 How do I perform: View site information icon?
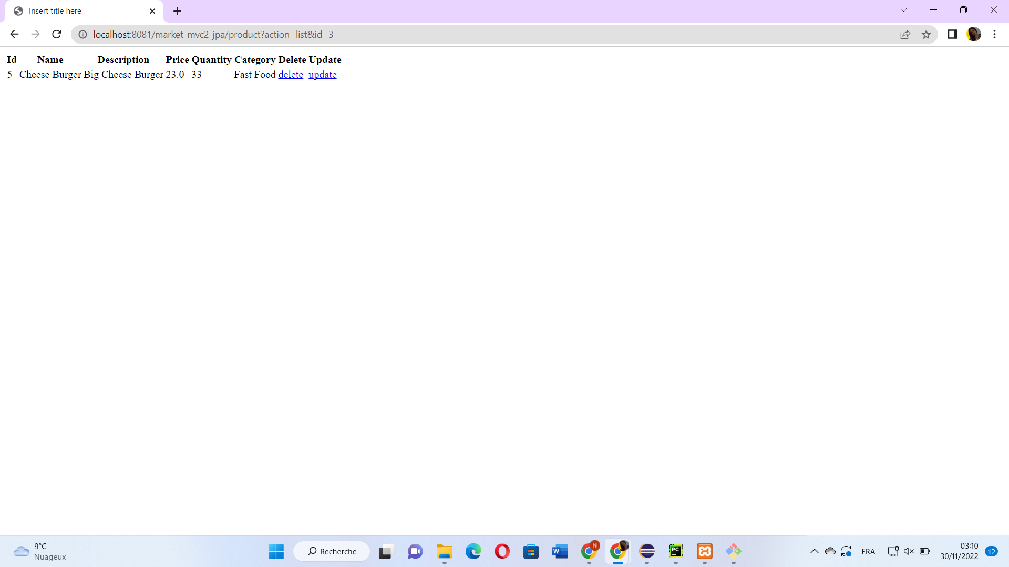click(x=83, y=35)
